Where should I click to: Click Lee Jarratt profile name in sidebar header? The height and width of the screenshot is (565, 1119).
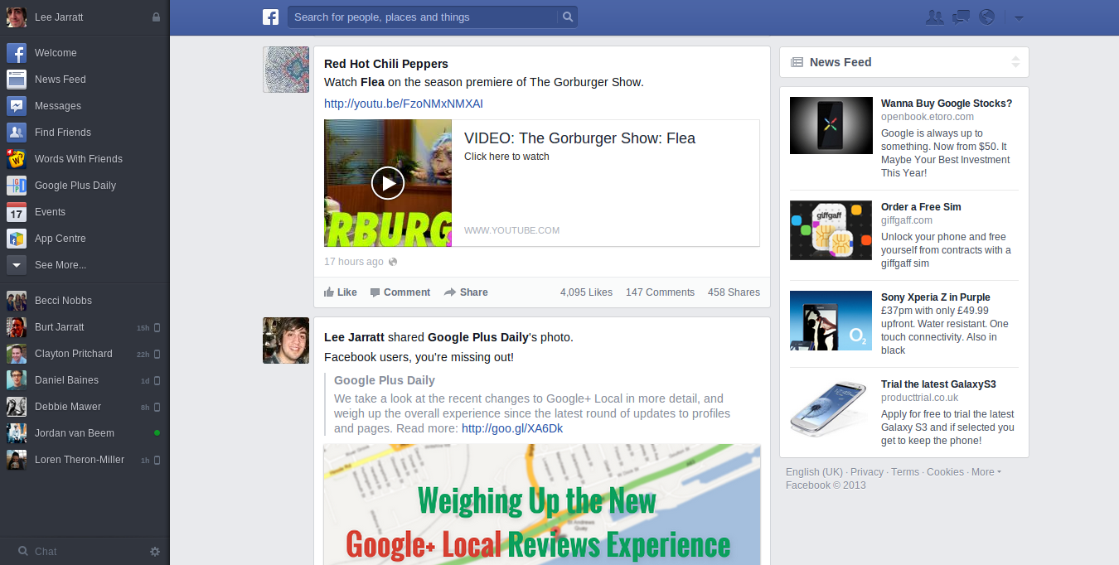[59, 17]
